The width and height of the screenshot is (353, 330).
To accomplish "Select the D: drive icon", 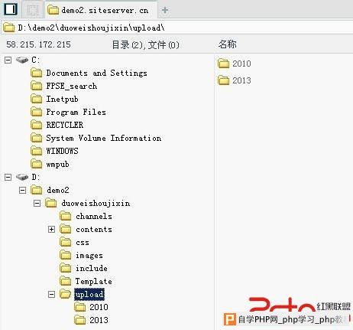I will click(22, 177).
